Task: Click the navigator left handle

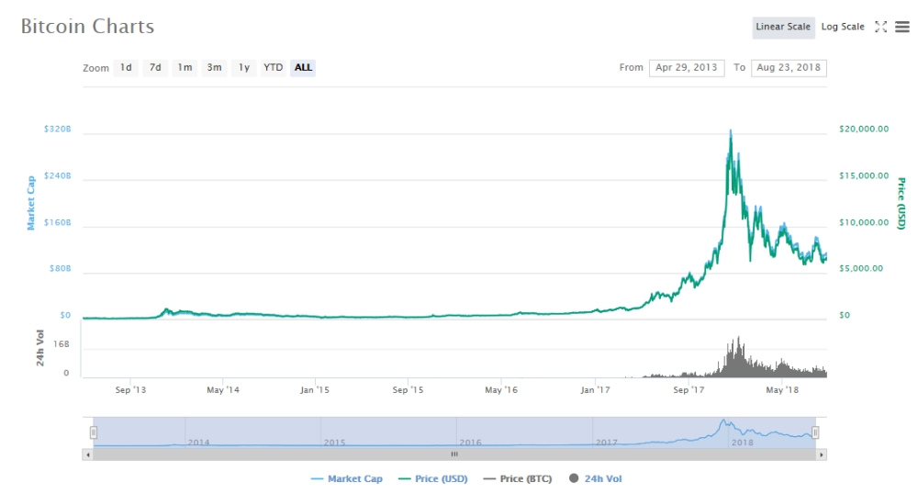Action: pyautogui.click(x=93, y=432)
